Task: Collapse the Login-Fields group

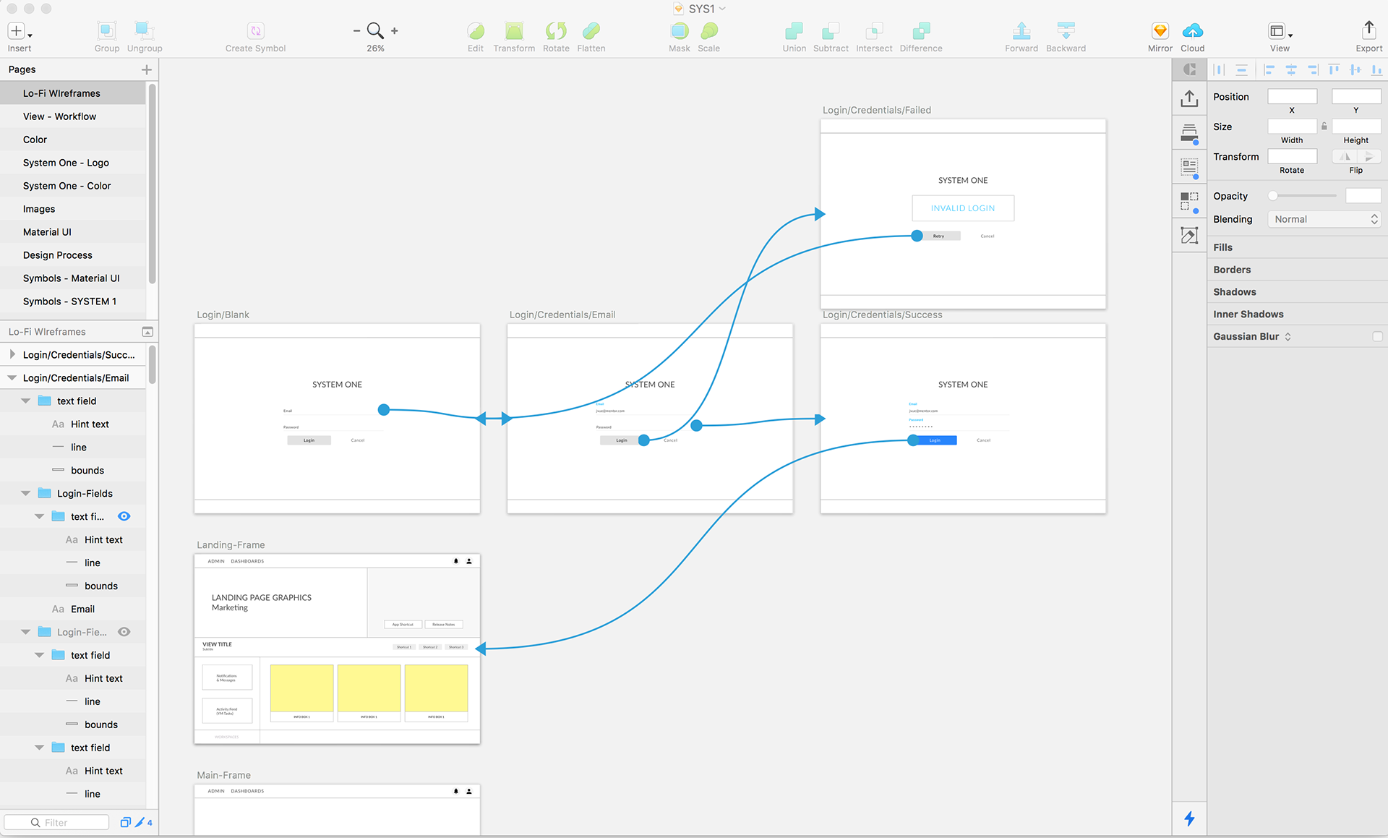Action: (26, 494)
